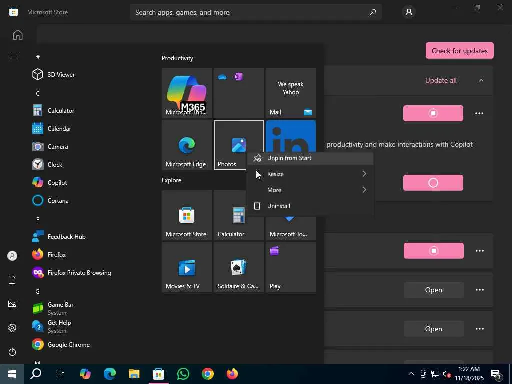Screen dimensions: 512x384
Task: Click the pending circle update button
Action: (x=433, y=183)
